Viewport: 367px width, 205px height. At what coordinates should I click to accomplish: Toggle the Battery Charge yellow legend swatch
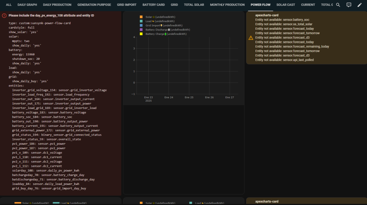pyautogui.click(x=141, y=34)
